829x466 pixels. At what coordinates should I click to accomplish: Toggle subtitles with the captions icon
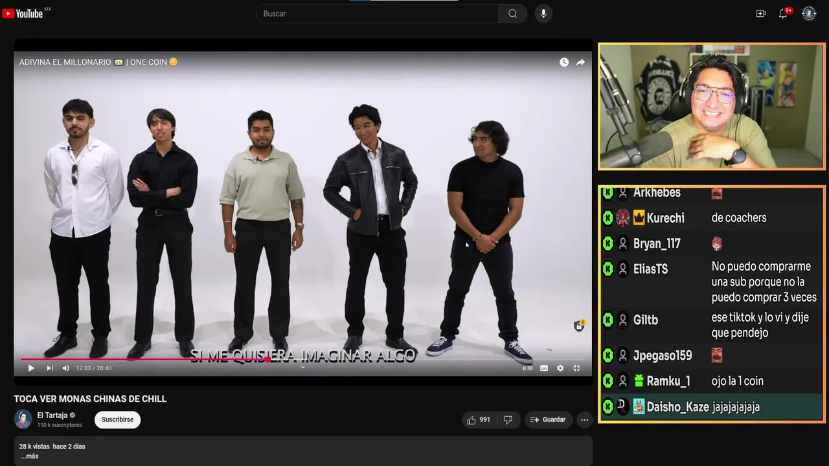point(544,368)
